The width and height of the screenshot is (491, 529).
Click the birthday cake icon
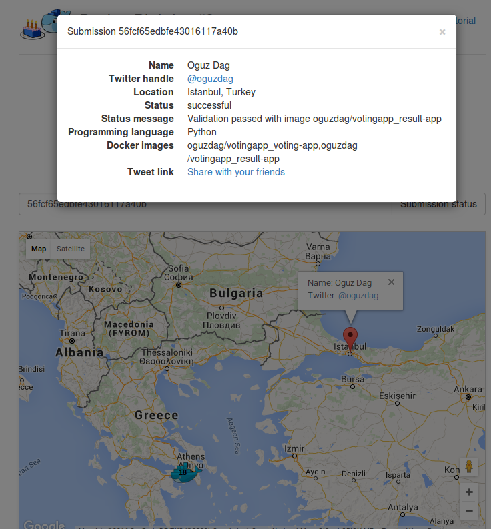click(33, 30)
